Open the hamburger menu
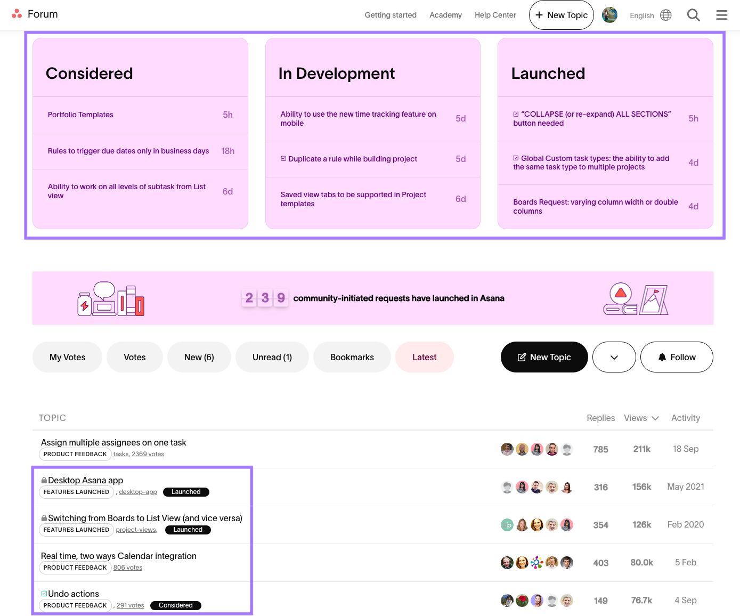Image resolution: width=740 pixels, height=616 pixels. pos(721,15)
